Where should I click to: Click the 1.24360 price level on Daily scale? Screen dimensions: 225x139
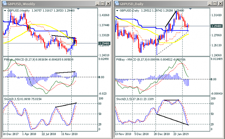point(216,55)
